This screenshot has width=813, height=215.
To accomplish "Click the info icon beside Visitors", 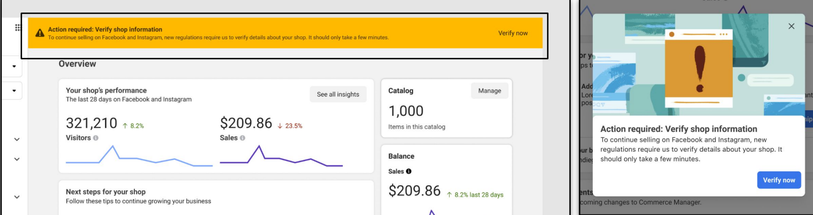I will pyautogui.click(x=96, y=138).
